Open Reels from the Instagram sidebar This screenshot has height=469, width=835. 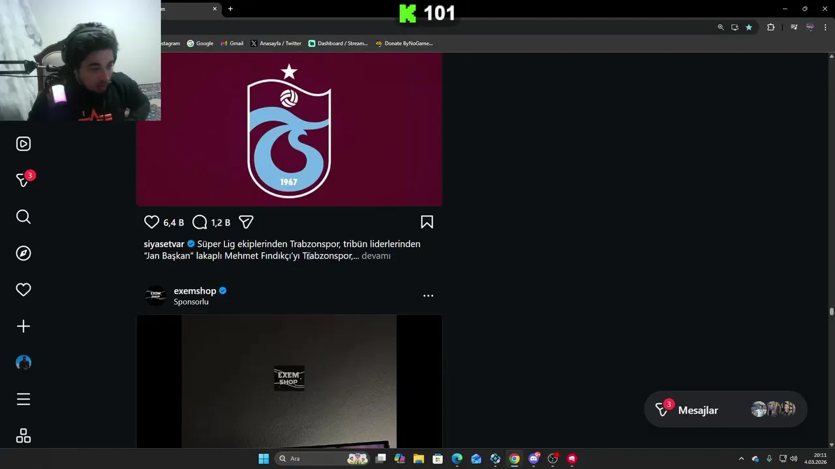point(23,144)
